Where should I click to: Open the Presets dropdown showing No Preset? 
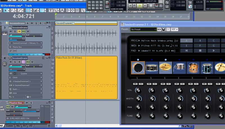pyautogui.click(x=143, y=29)
